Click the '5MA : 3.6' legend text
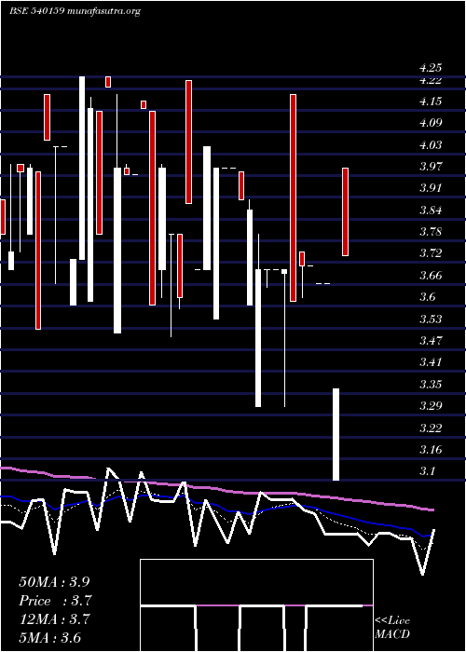This screenshot has height=652, width=466. [x=50, y=637]
